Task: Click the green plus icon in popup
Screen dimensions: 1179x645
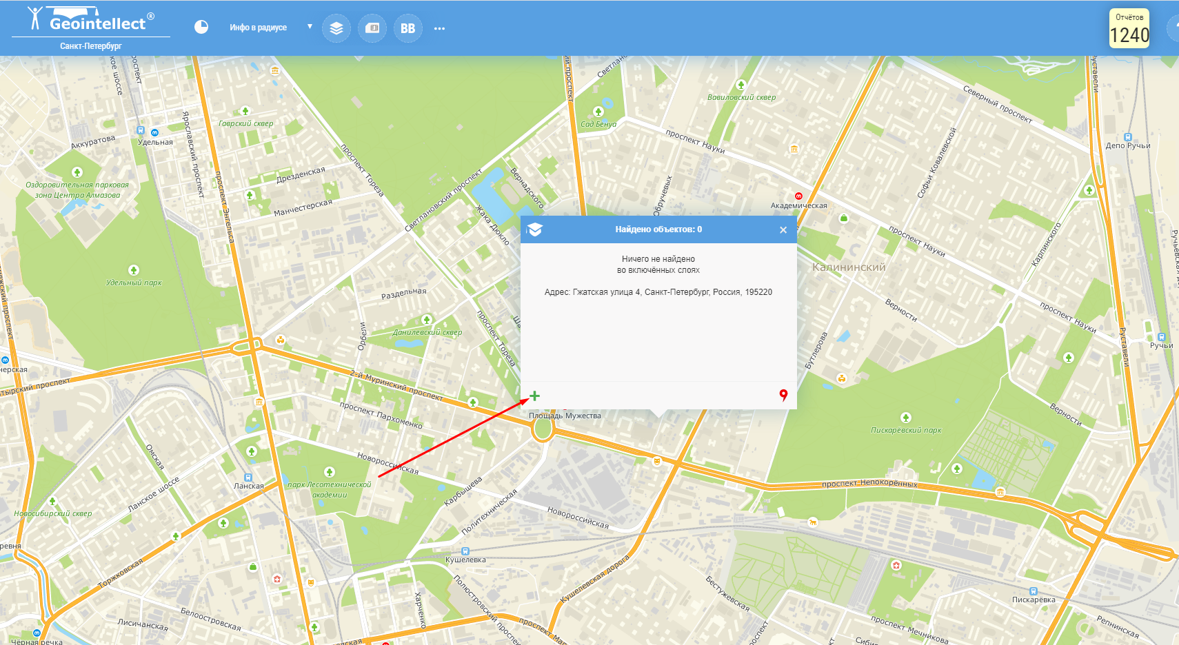Action: [534, 396]
